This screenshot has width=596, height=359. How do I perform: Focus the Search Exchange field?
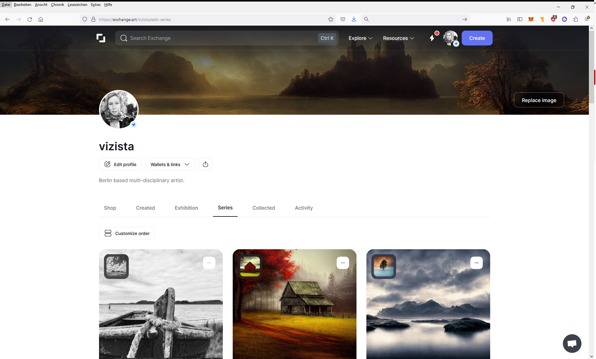click(x=227, y=38)
